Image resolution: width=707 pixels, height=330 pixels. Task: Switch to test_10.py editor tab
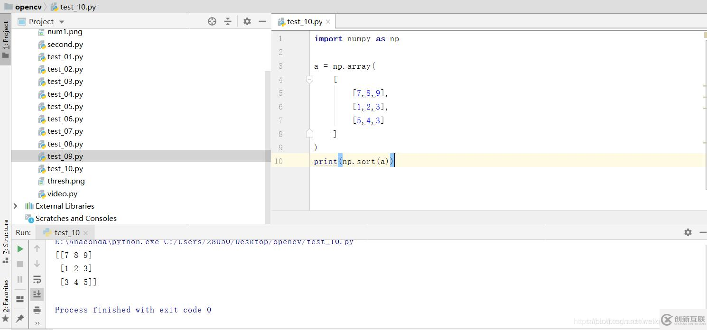coord(305,22)
